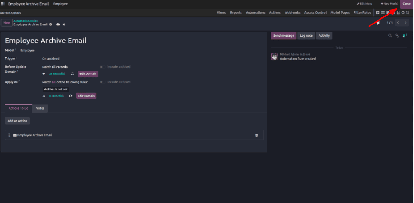Open Mitchell Admin avatar

274,57
